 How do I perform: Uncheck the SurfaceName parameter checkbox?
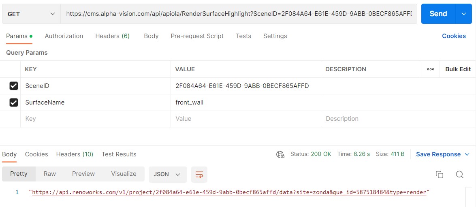14,102
